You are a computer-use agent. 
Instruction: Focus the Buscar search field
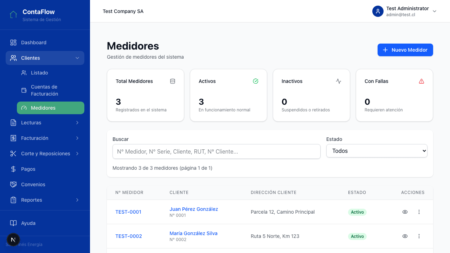point(217,151)
